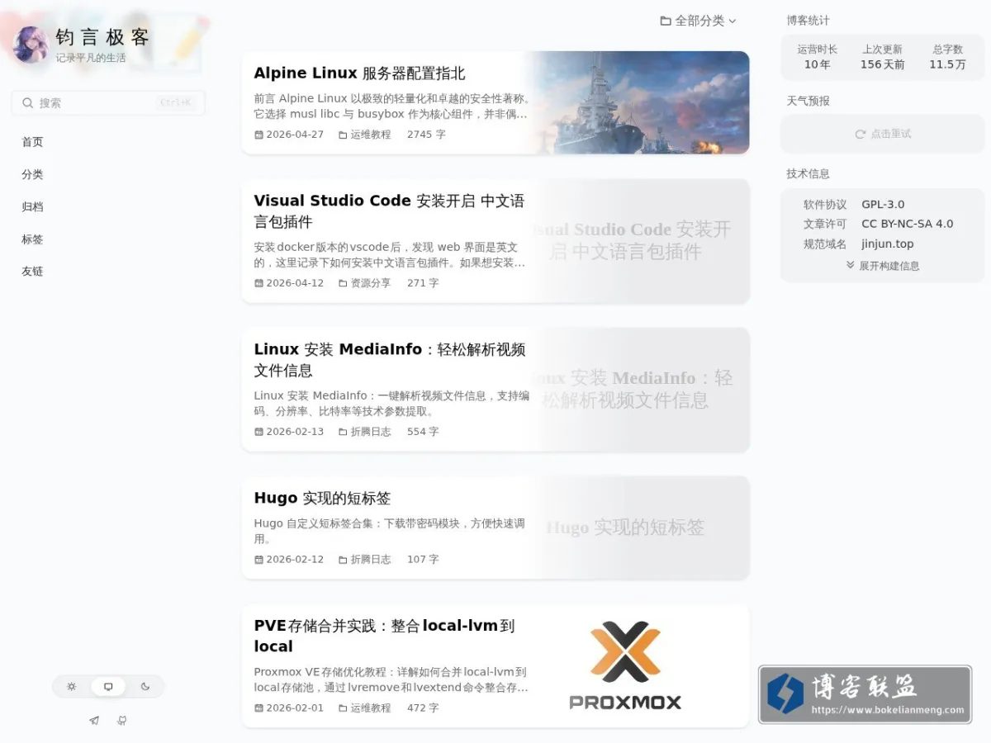The height and width of the screenshot is (743, 991).
Task: Click Alpine Linux battleship cover image
Action: pyautogui.click(x=639, y=102)
